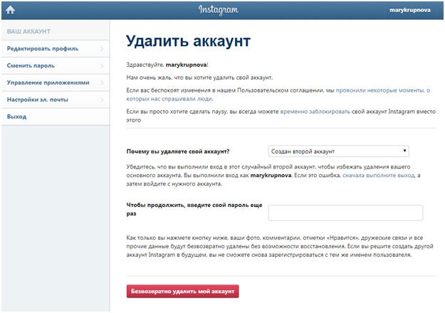445x313 pixels.
Task: Open the deletion reason dropdown
Action: [x=338, y=151]
